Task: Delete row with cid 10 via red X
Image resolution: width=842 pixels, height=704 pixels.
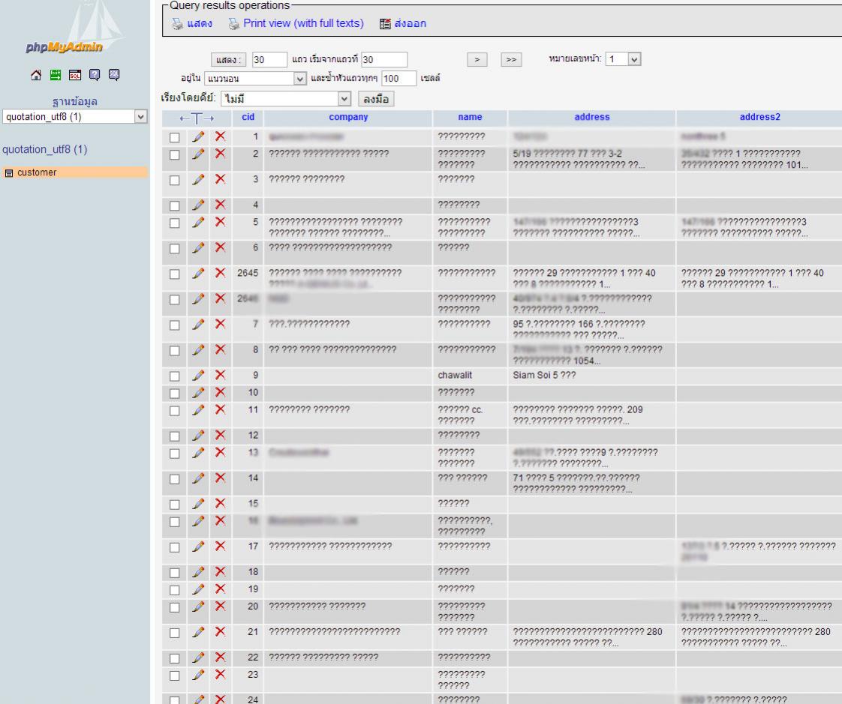Action: pyautogui.click(x=220, y=393)
